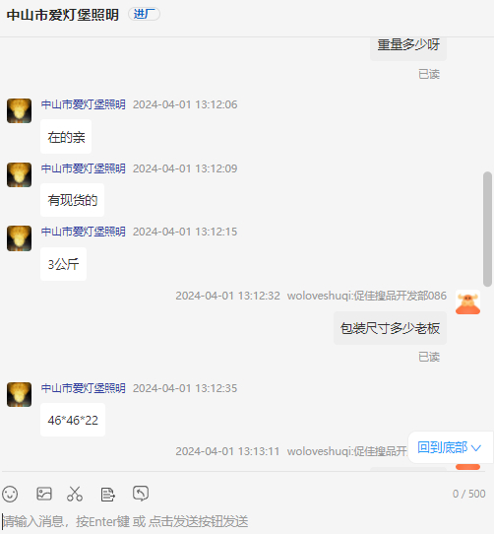Screen dimensions: 494x534
Task: Open the quick reply document icon
Action: [x=108, y=495]
